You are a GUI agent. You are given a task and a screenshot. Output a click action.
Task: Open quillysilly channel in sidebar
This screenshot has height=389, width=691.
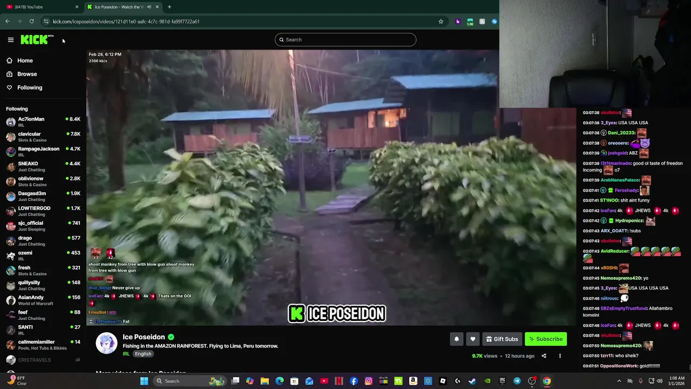43,285
